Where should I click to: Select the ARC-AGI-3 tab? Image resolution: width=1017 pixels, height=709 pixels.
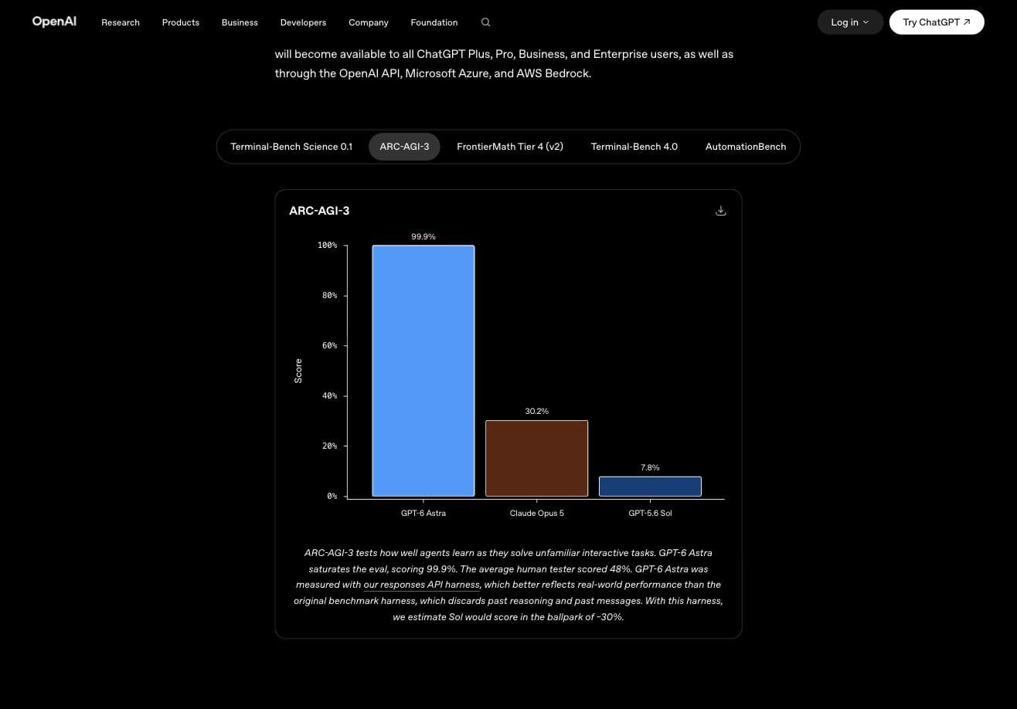tap(404, 147)
